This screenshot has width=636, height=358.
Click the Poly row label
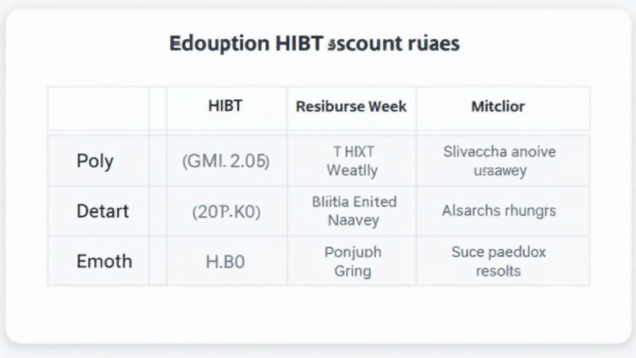[95, 161]
